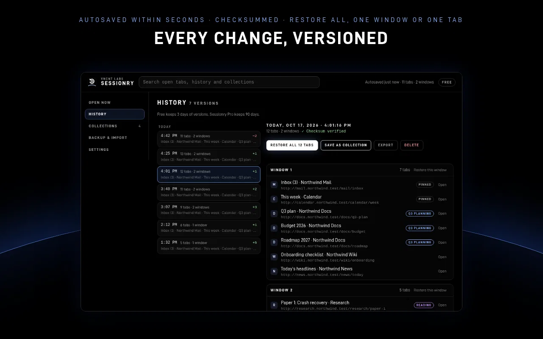
Task: Open the Roadmap 2027 tab
Action: click(442, 242)
